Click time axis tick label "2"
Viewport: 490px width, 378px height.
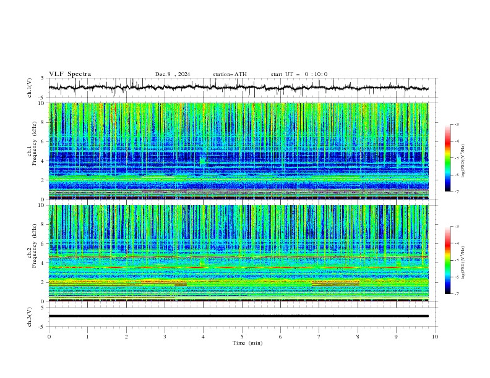pos(126,337)
